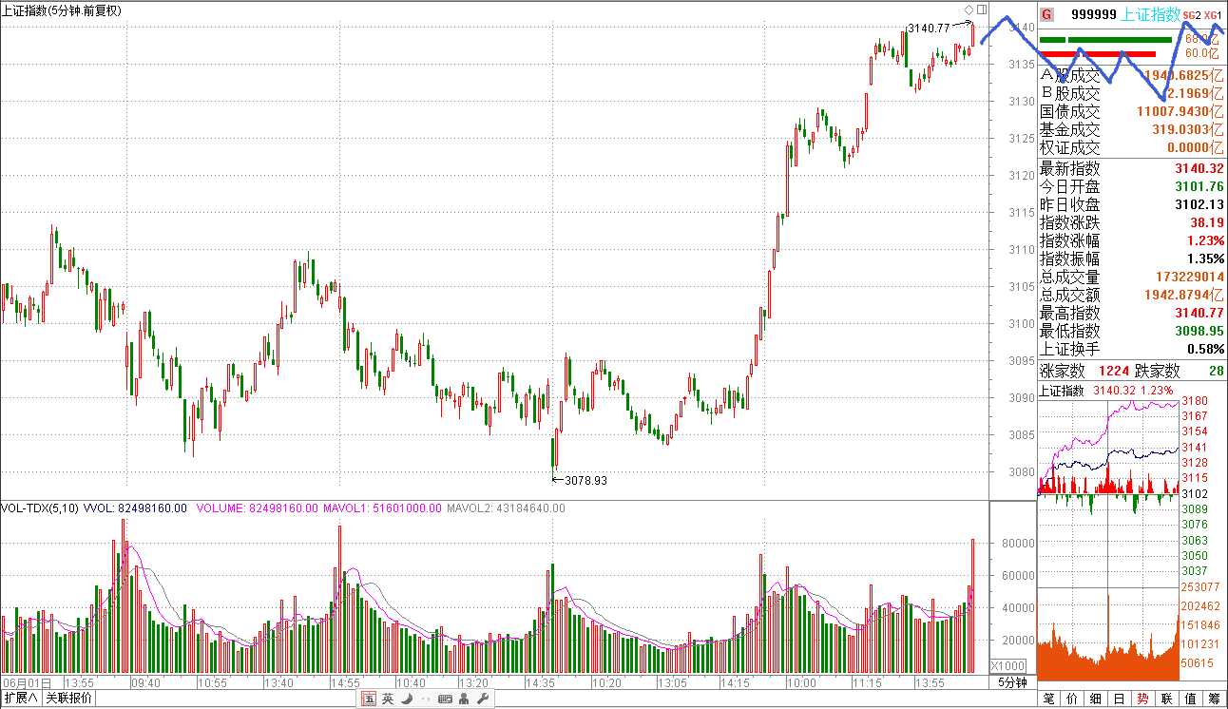
Task: Click the gray G badge beside 999999
Action: click(x=1047, y=14)
